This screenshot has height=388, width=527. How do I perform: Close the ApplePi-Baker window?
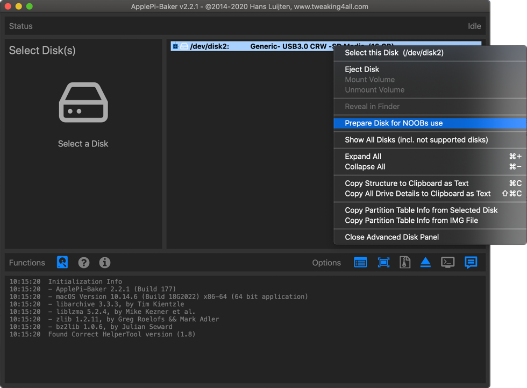(x=8, y=6)
